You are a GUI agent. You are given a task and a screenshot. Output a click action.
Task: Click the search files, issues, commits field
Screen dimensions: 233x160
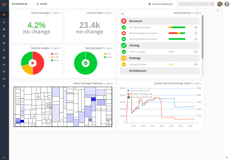(x=196, y=4)
